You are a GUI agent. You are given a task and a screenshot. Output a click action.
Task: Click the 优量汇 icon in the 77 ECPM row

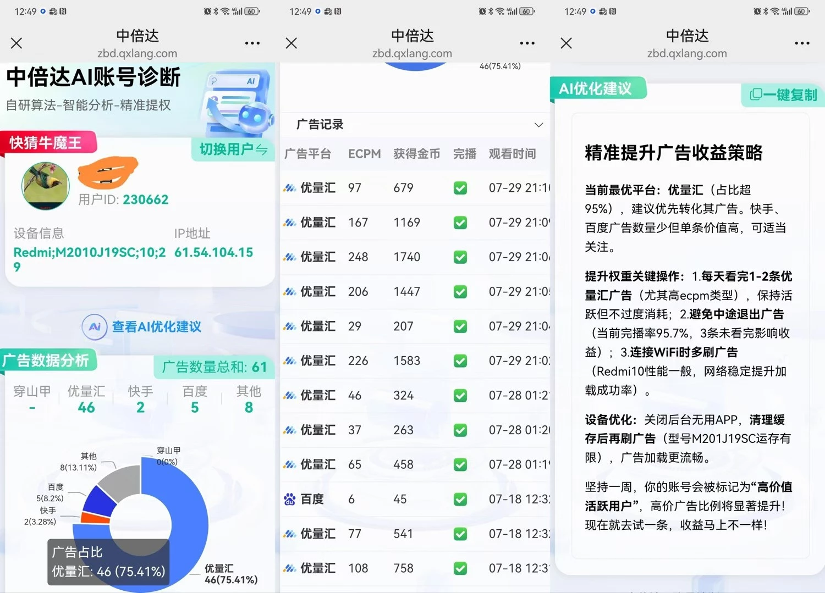coord(290,533)
